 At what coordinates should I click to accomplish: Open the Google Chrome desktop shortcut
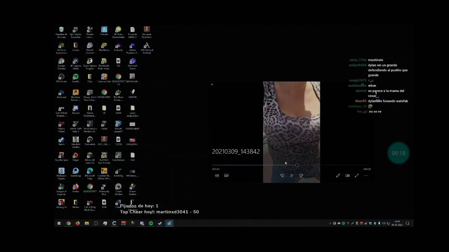tap(61, 64)
